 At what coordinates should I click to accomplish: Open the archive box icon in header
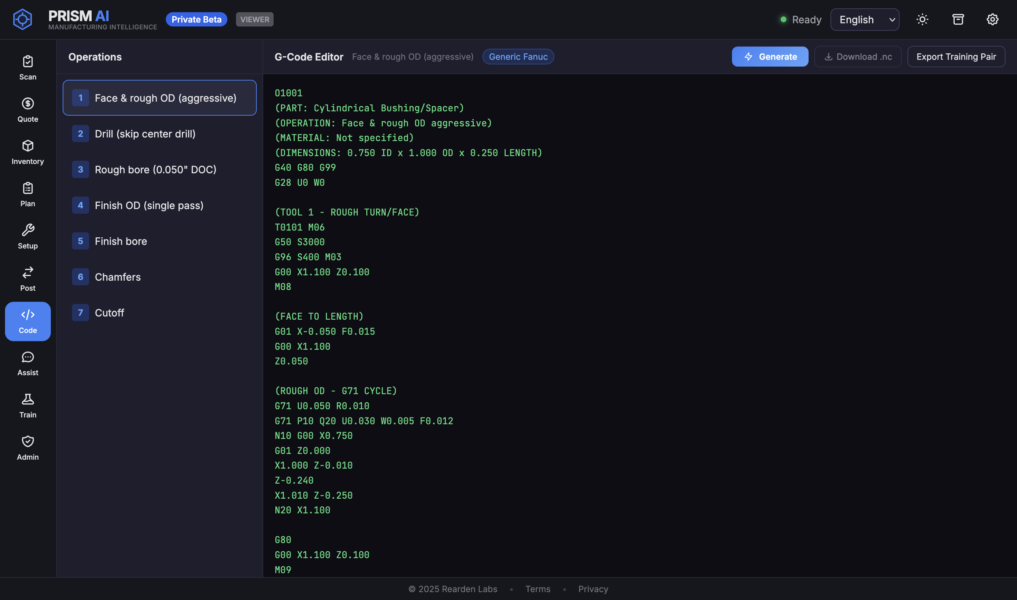[x=958, y=19]
